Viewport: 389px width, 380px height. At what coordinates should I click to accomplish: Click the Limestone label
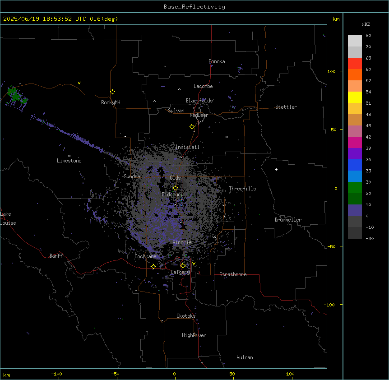[69, 161]
